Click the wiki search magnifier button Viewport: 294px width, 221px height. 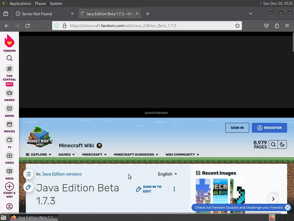tap(273, 144)
